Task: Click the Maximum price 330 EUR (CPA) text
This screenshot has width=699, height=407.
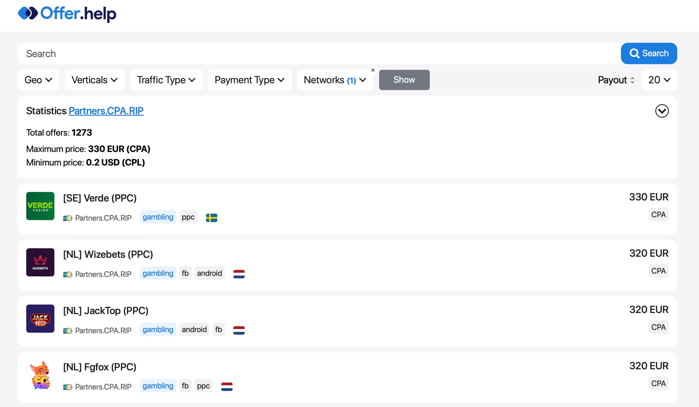Action: (88, 149)
